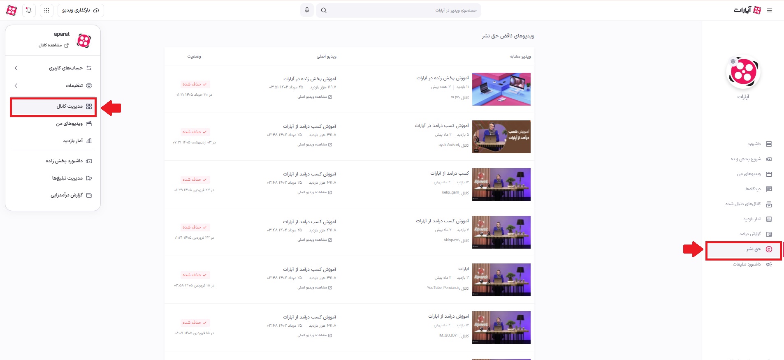Image resolution: width=784 pixels, height=360 pixels.
Task: Click the ویدیو مشابه column header
Action: [x=520, y=56]
